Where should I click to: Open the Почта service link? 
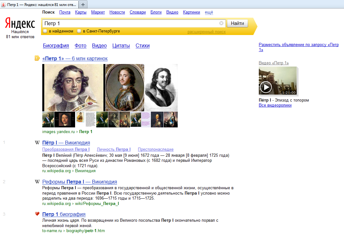(65, 12)
